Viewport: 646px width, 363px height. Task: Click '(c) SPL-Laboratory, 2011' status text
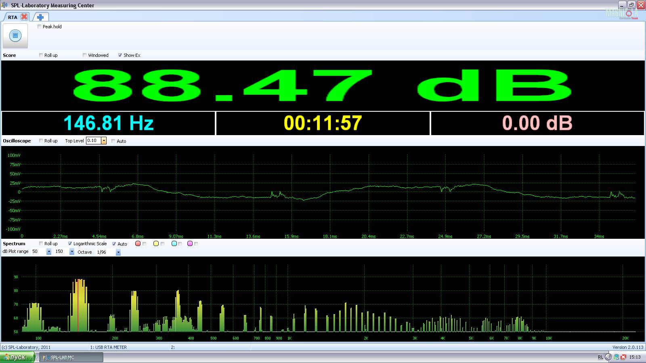pos(26,347)
